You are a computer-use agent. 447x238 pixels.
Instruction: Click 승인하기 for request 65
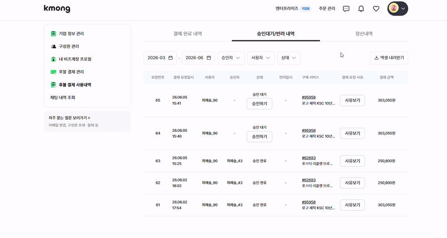point(260,104)
